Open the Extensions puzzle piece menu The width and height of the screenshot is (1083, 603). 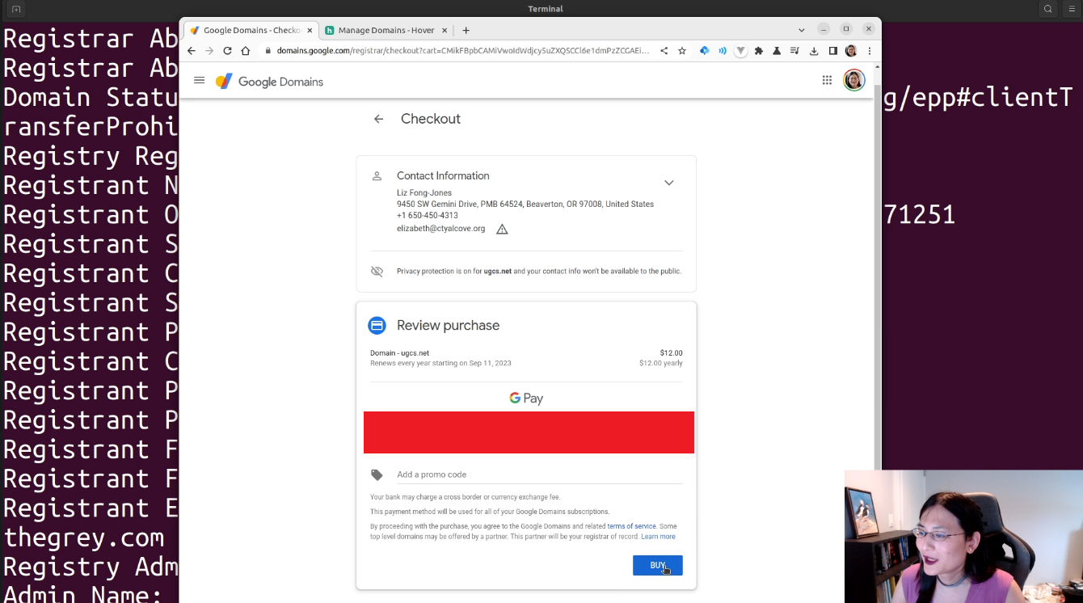click(759, 50)
